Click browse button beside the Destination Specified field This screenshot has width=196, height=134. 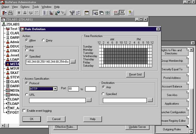coord(150,100)
